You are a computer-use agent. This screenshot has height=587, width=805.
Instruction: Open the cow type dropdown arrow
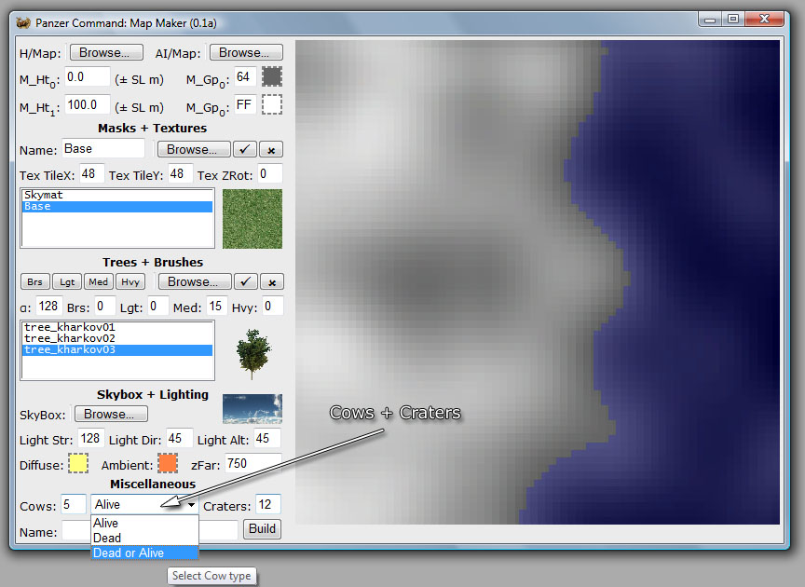tap(191, 505)
